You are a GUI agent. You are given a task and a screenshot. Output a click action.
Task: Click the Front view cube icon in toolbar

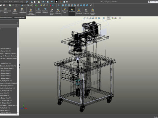click(x=63, y=5)
